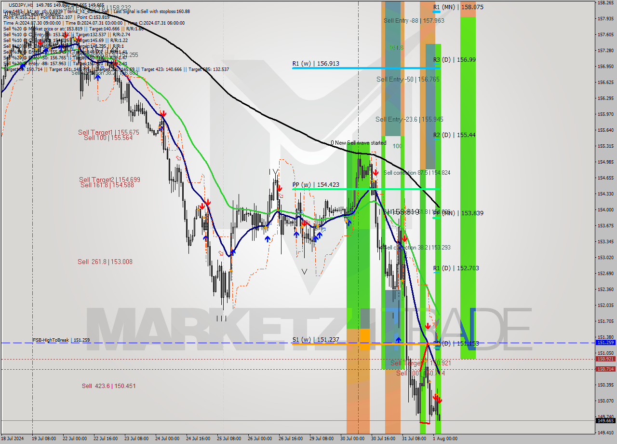Viewport: 617px width, 444px height.
Task: Click the '0 New Sell wave started' annotation
Action: [x=358, y=143]
